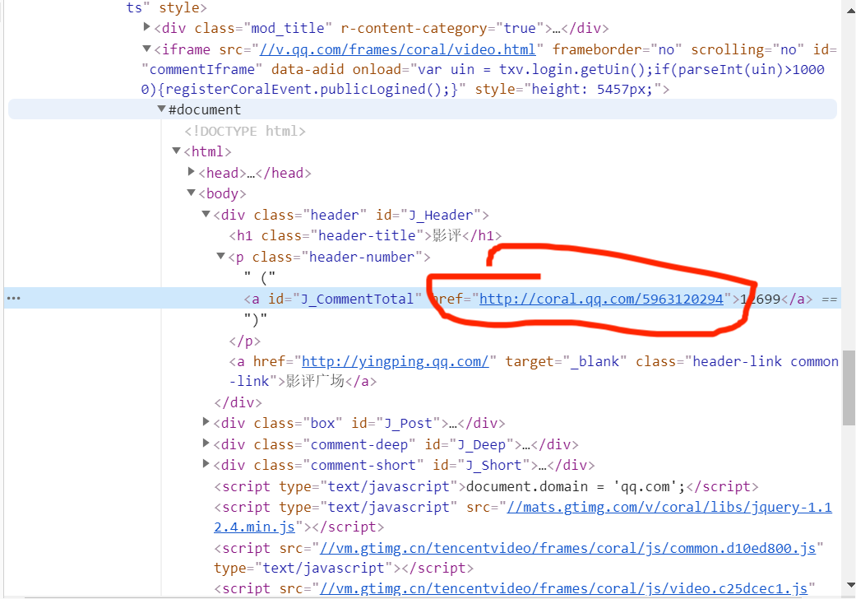Click the '")"' text node line

256,319
